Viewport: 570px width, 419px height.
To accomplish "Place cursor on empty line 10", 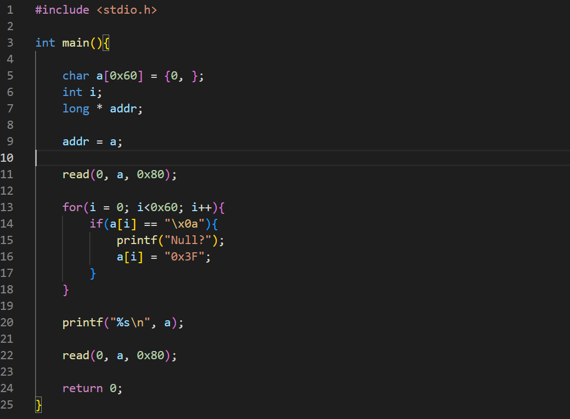I will pos(302,158).
